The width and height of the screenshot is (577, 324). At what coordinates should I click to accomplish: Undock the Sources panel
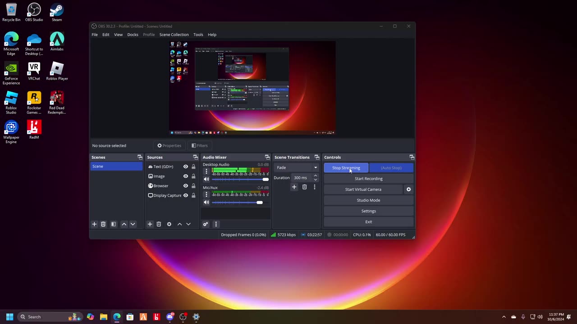[x=196, y=157]
